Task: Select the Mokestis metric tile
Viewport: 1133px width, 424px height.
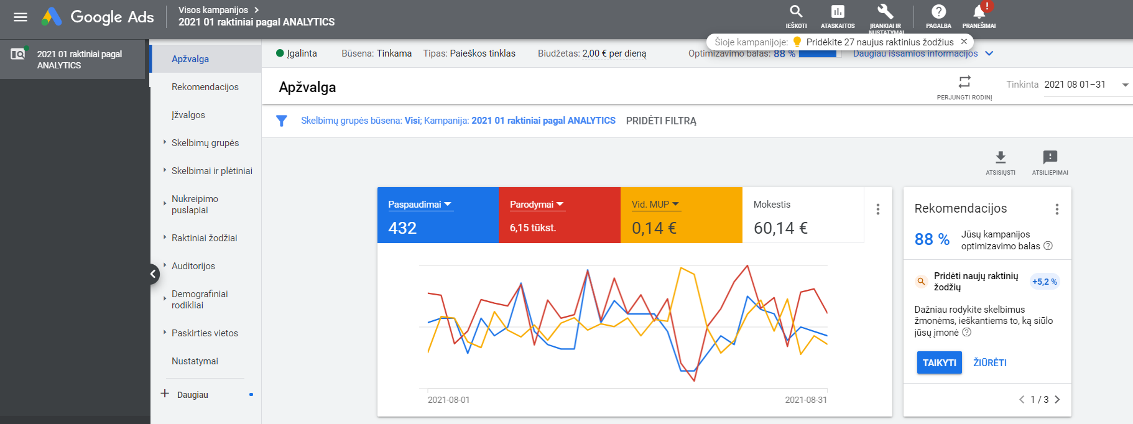Action: [x=803, y=215]
